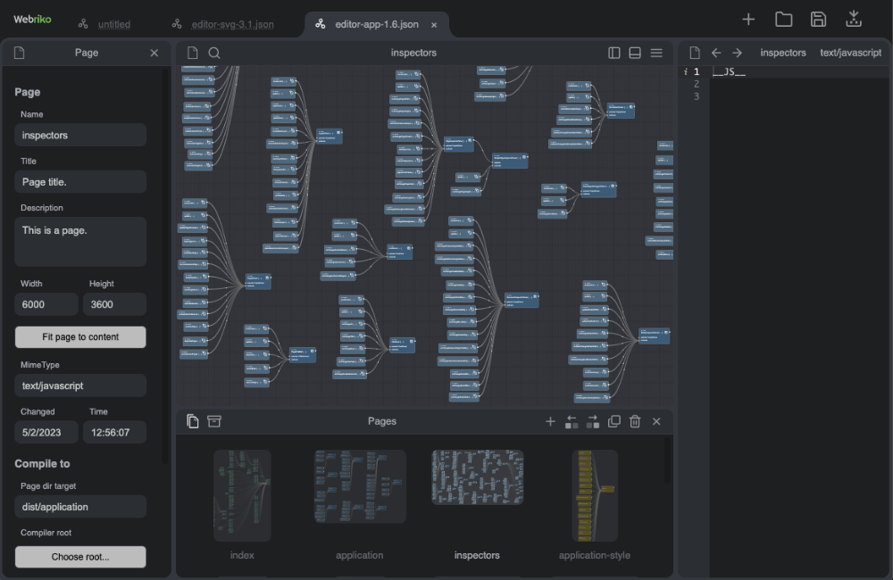The image size is (893, 580).
Task: Click the search icon in the inspectors canvas header
Action: coord(214,53)
